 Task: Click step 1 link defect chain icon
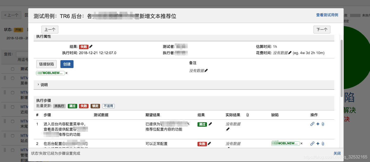tap(312, 124)
